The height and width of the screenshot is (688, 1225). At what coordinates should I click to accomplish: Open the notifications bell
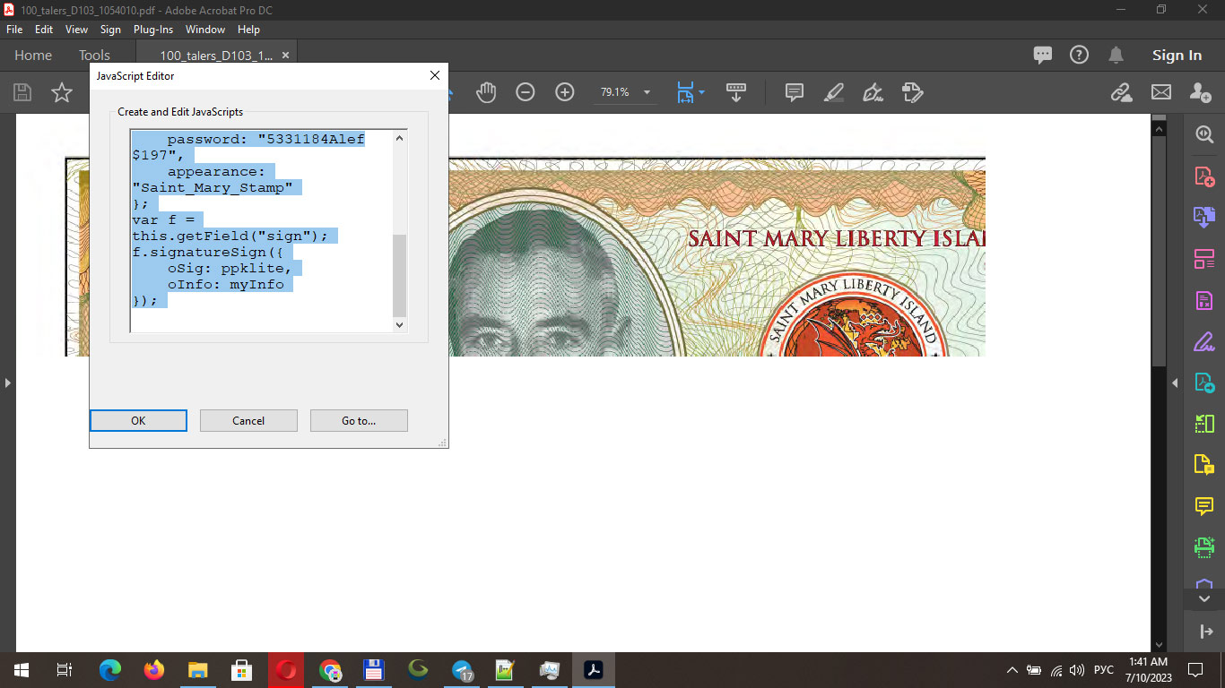tap(1116, 55)
